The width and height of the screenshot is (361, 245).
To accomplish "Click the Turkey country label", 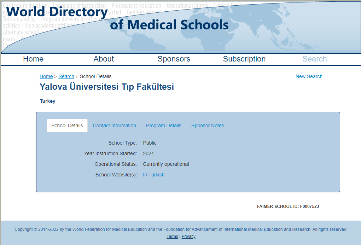I will pos(47,101).
